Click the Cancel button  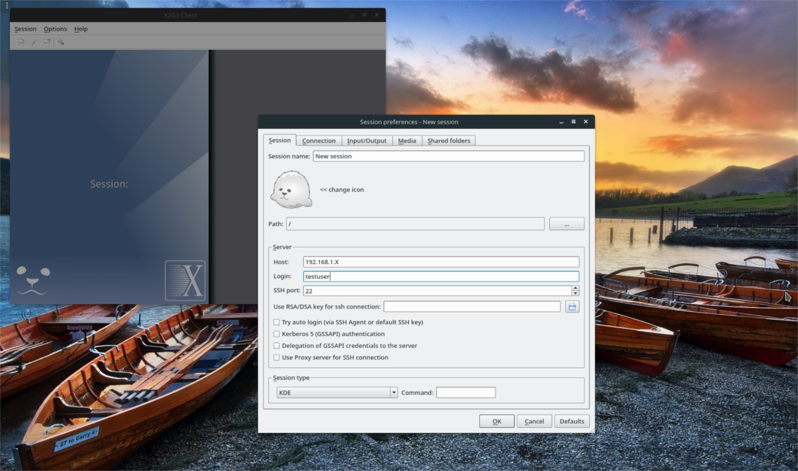pyautogui.click(x=535, y=421)
